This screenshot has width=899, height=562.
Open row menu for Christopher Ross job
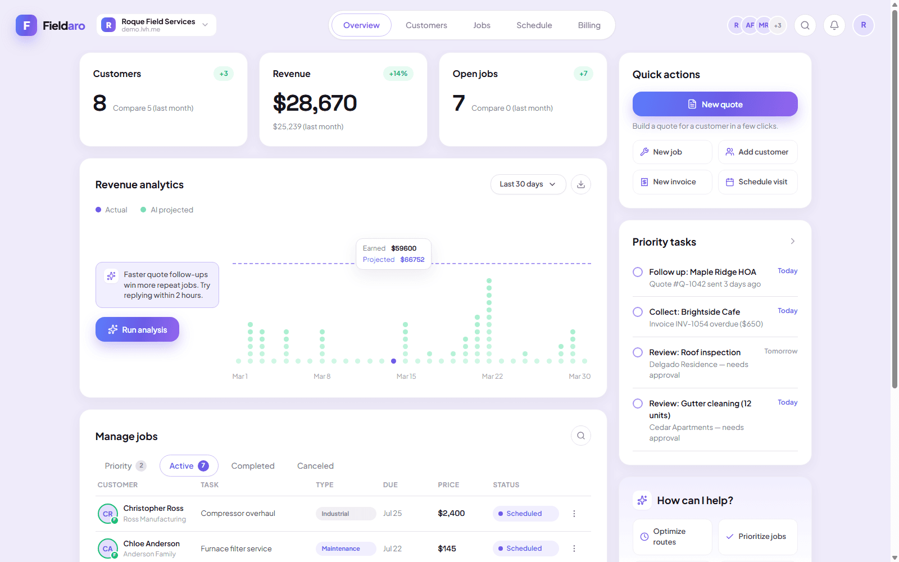(x=574, y=514)
